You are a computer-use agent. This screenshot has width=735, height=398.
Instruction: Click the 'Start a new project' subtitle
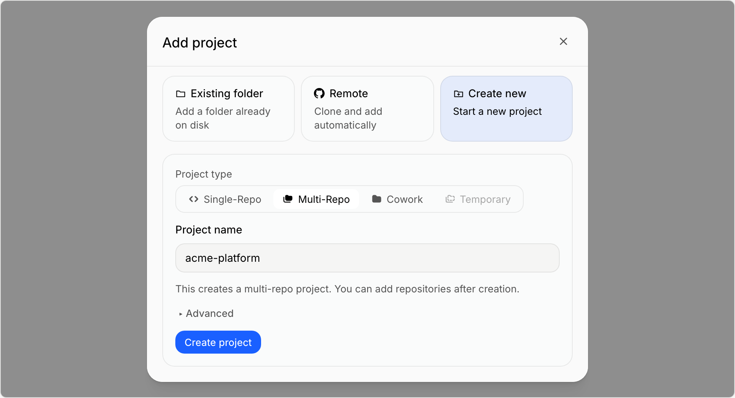[x=497, y=111]
